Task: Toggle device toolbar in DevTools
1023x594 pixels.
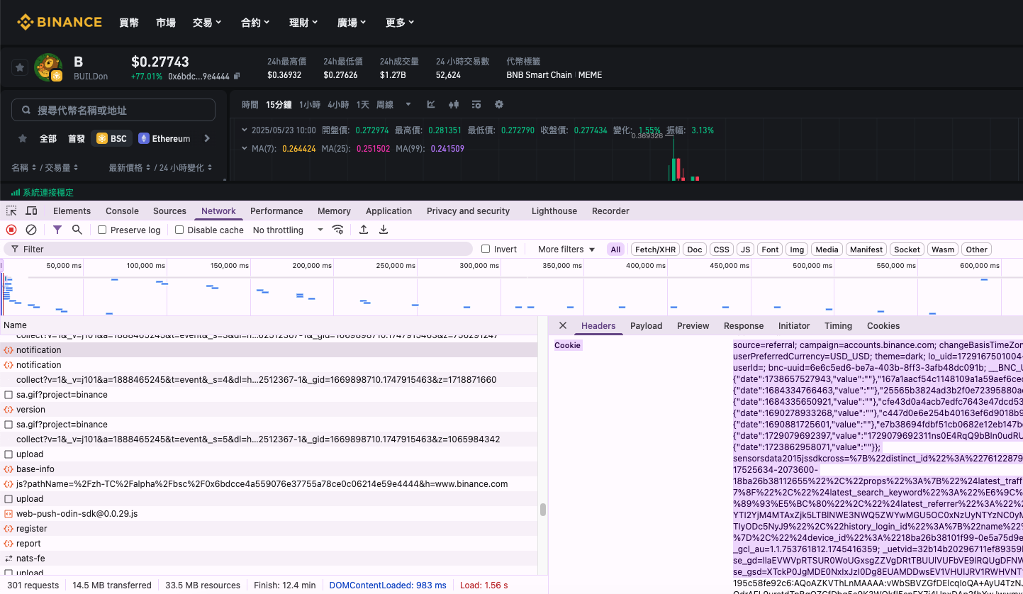Action: coord(31,211)
